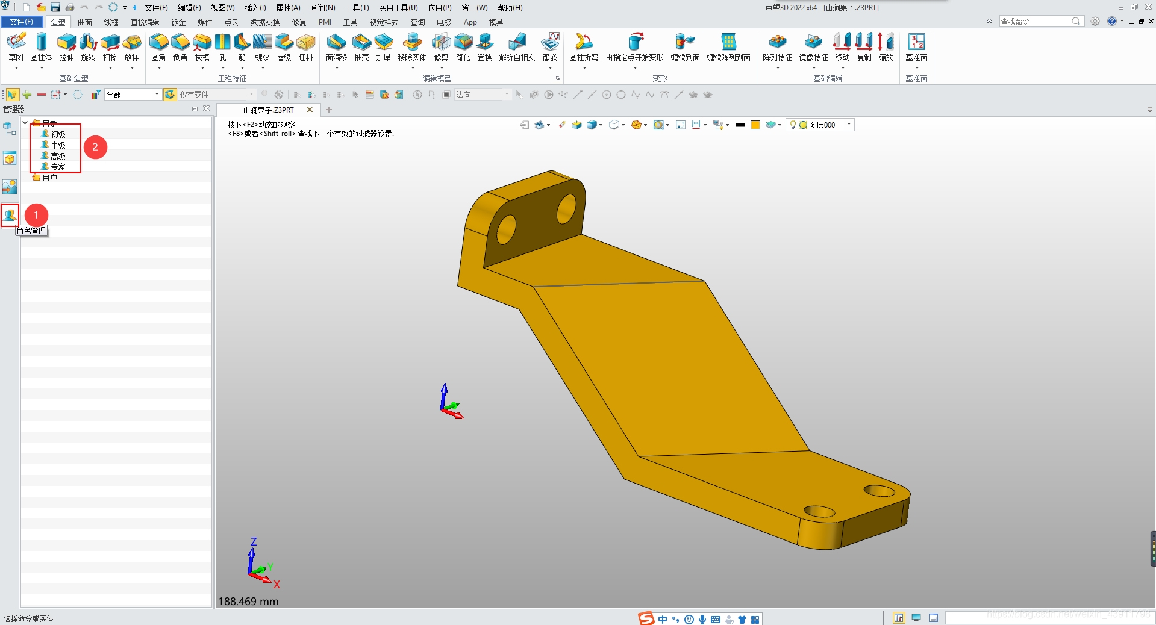Screen dimensions: 1156x625
Task: Expand the arrow under 草图 button
Action: point(16,68)
